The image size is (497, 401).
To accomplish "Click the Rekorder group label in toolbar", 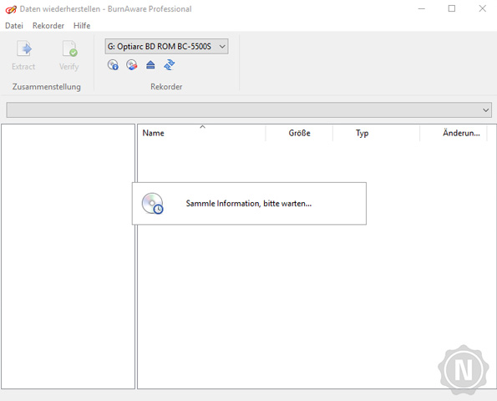I will tap(166, 87).
